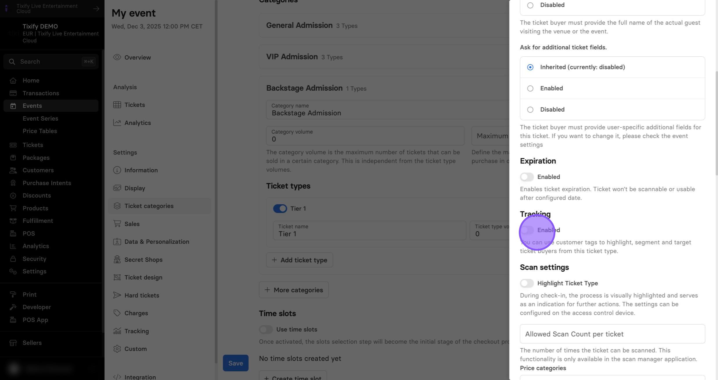Toggle the Tier 1 ticket type switch
The image size is (718, 380).
click(x=280, y=209)
